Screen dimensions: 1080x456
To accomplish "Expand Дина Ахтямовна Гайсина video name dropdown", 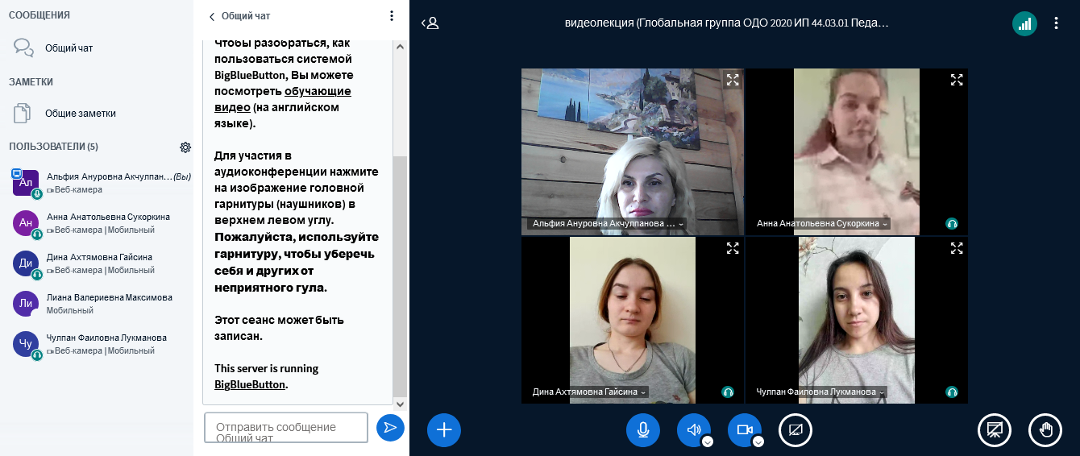I will point(643,392).
